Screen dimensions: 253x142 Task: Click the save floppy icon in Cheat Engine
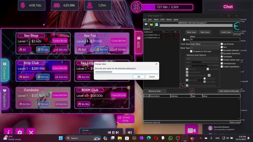pyautogui.click(x=157, y=25)
